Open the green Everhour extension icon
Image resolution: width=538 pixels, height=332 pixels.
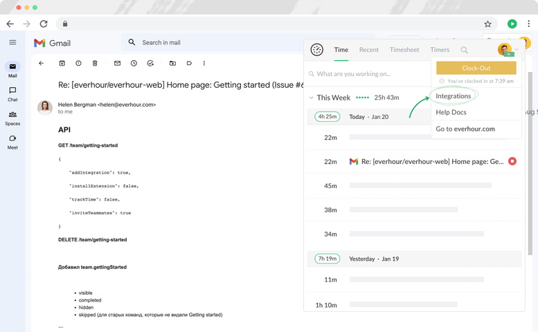click(512, 24)
